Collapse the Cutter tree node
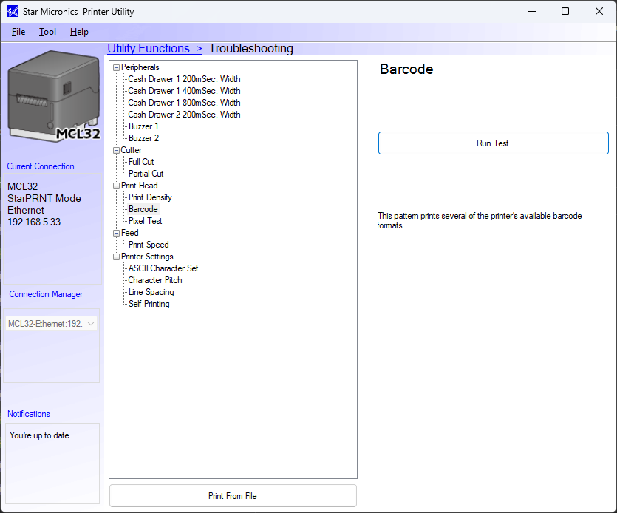This screenshot has width=617, height=513. click(x=116, y=150)
